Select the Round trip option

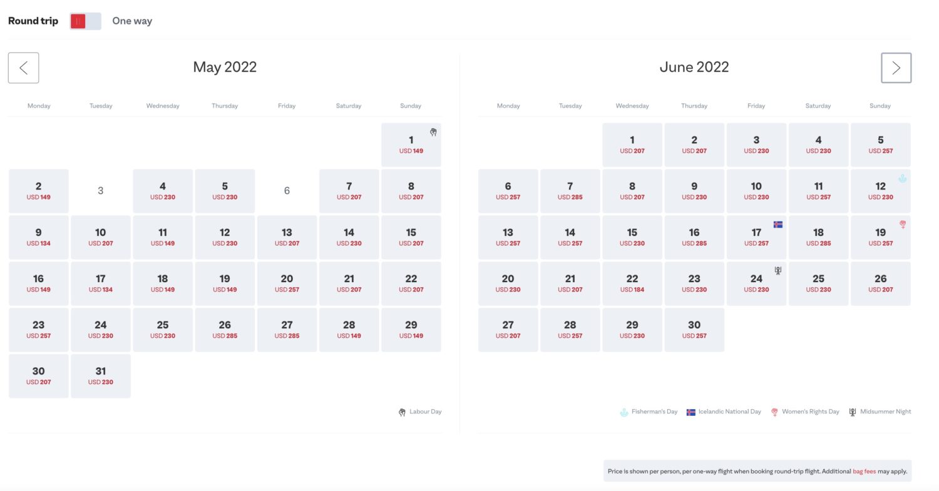click(x=33, y=21)
